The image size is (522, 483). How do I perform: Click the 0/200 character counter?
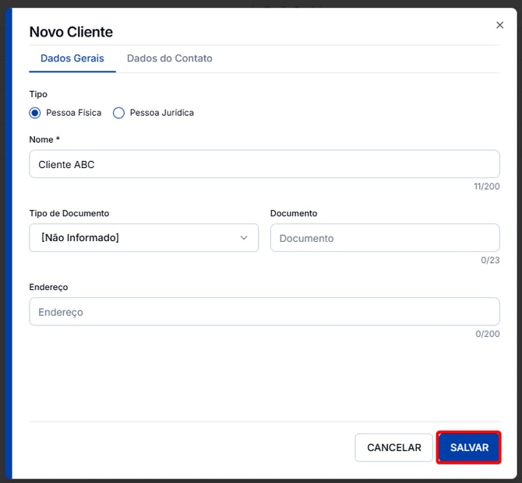point(488,334)
